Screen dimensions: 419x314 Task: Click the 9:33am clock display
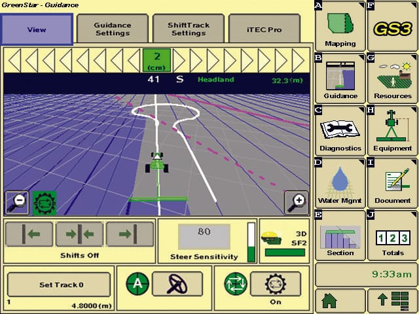[x=392, y=274]
